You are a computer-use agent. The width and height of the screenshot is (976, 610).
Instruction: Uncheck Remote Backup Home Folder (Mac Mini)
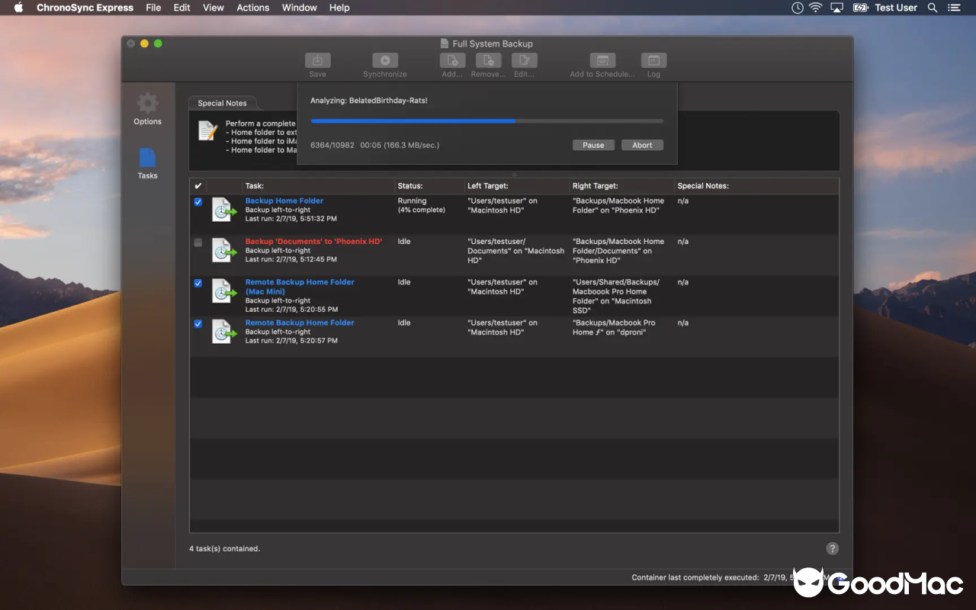[197, 283]
